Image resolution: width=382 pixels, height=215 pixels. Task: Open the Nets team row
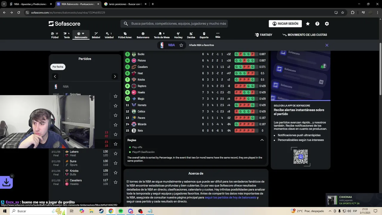pos(195,130)
